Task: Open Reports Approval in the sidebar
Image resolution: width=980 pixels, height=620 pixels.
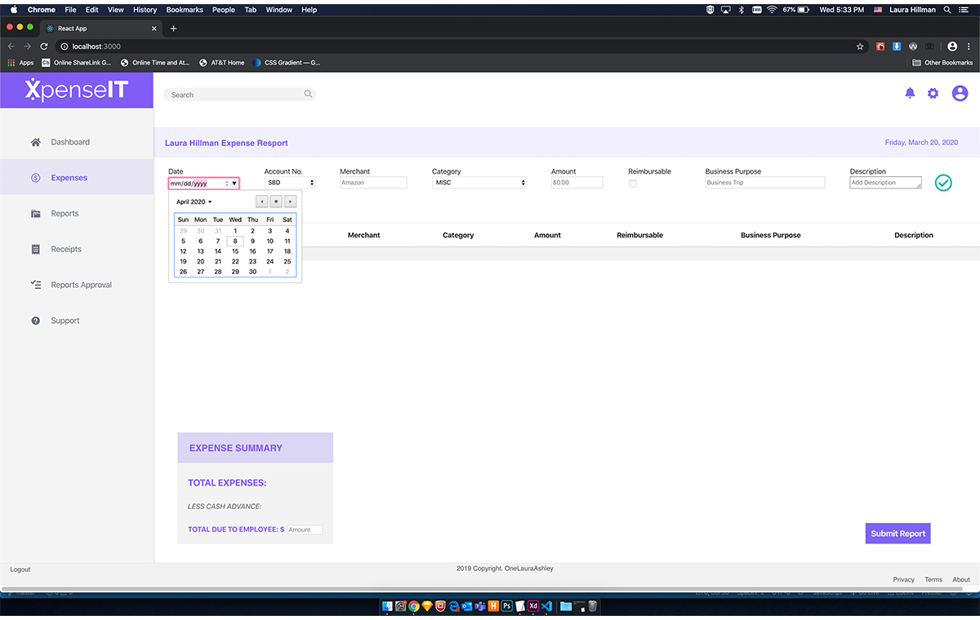Action: tap(81, 286)
